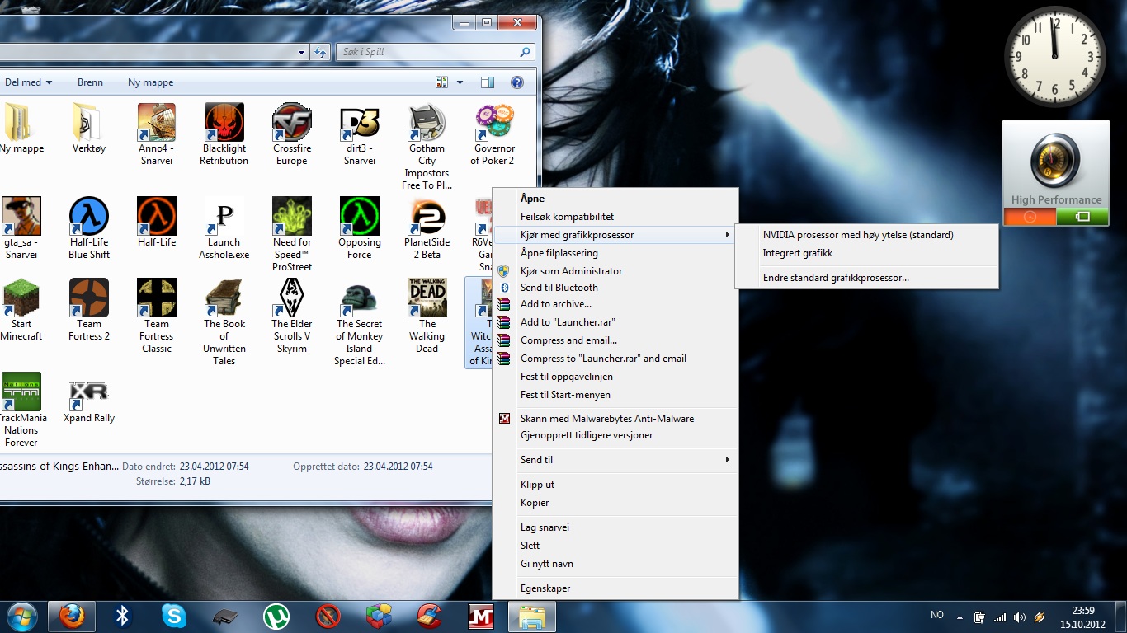Show hidden system tray icons arrow

(959, 617)
